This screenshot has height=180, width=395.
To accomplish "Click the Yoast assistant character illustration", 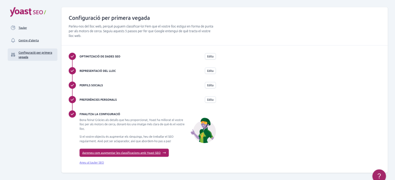I will click(204, 130).
